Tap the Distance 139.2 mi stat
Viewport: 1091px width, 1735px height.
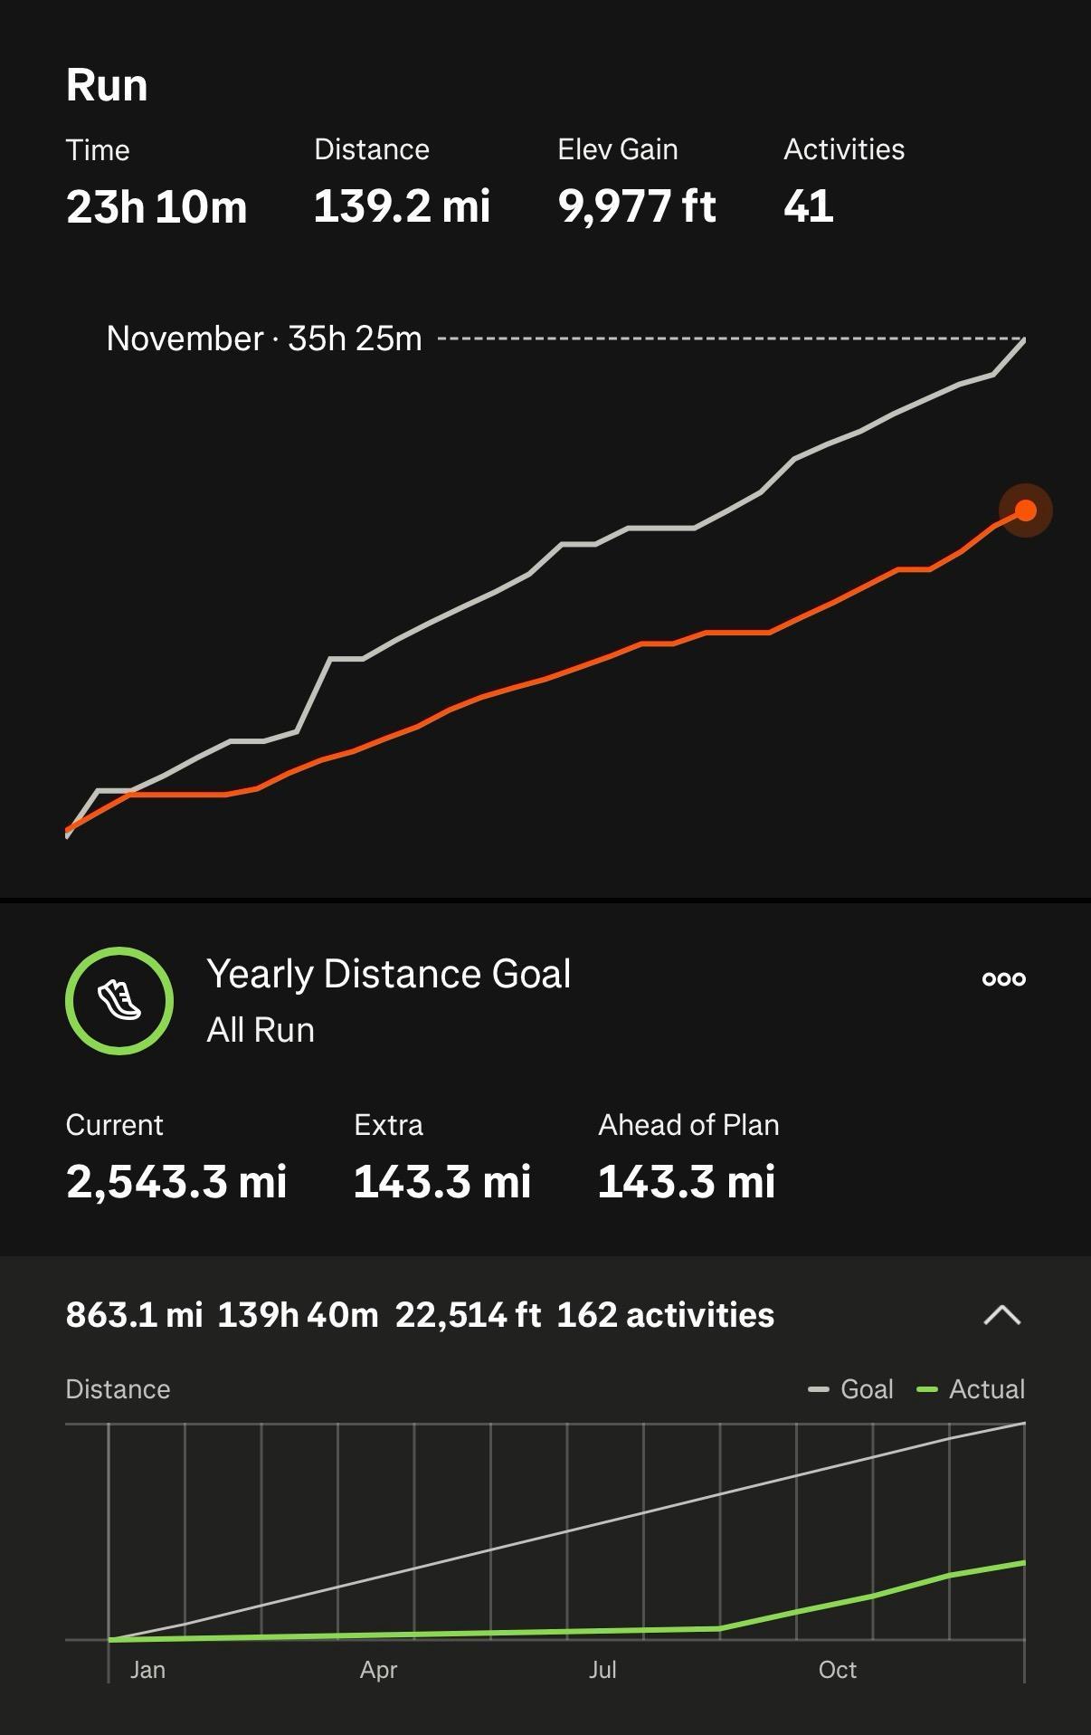click(x=402, y=206)
